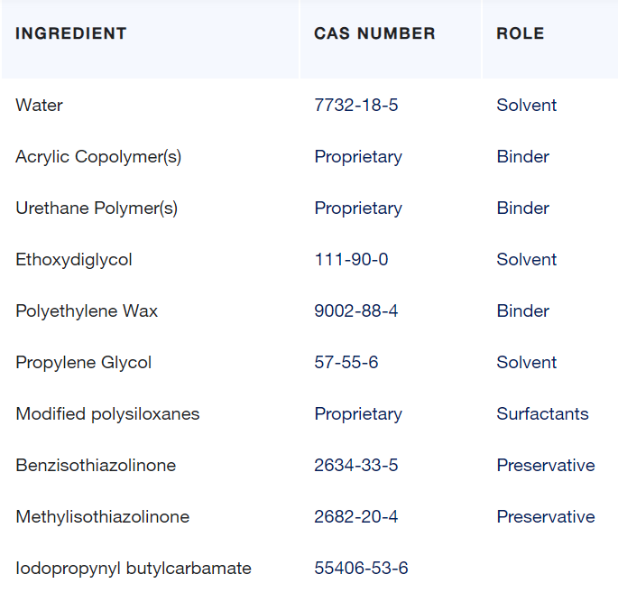Click the Surfactants role cell
Image resolution: width=618 pixels, height=602 pixels.
pyautogui.click(x=542, y=414)
